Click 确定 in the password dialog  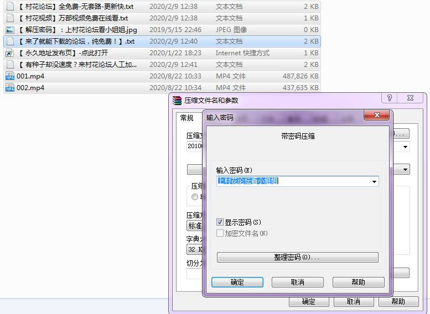(x=237, y=282)
